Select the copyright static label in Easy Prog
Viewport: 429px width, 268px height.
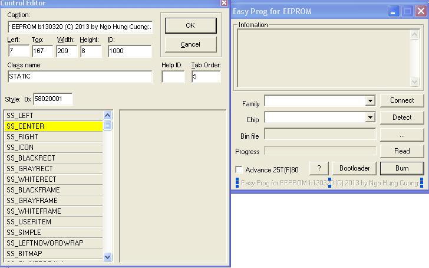coord(329,183)
